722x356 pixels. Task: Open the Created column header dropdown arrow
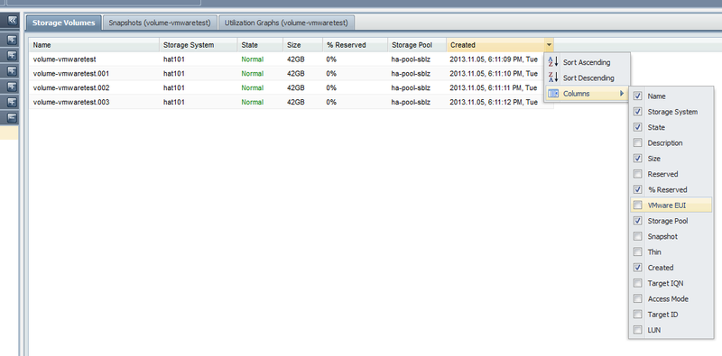tap(549, 45)
